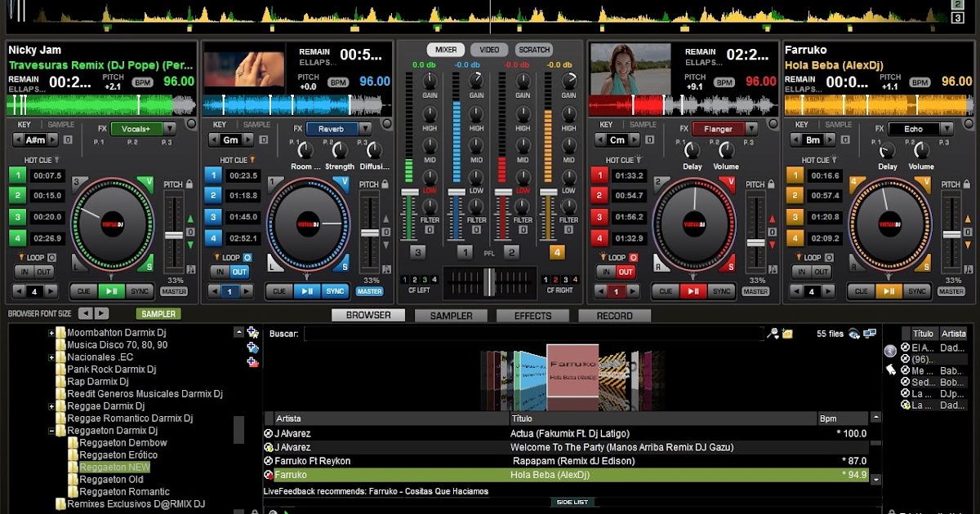980x514 pixels.
Task: Expand the Nacionales .EC folder
Action: pos(51,357)
